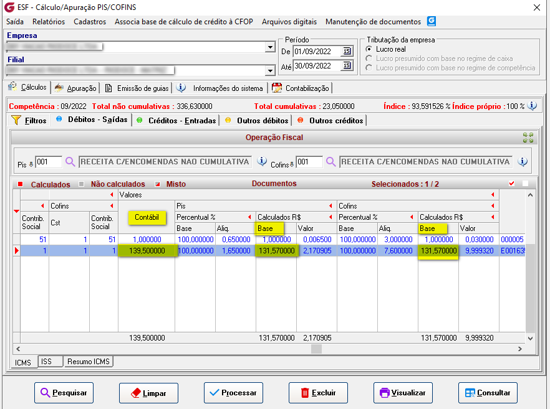Click red arrow beside Pis Calculados R$
This screenshot has height=409, width=550.
point(330,217)
